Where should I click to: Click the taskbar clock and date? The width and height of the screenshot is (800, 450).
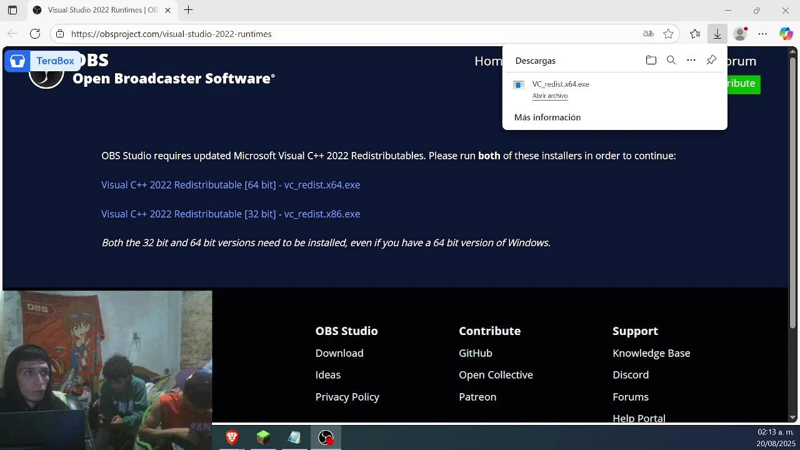pos(776,437)
